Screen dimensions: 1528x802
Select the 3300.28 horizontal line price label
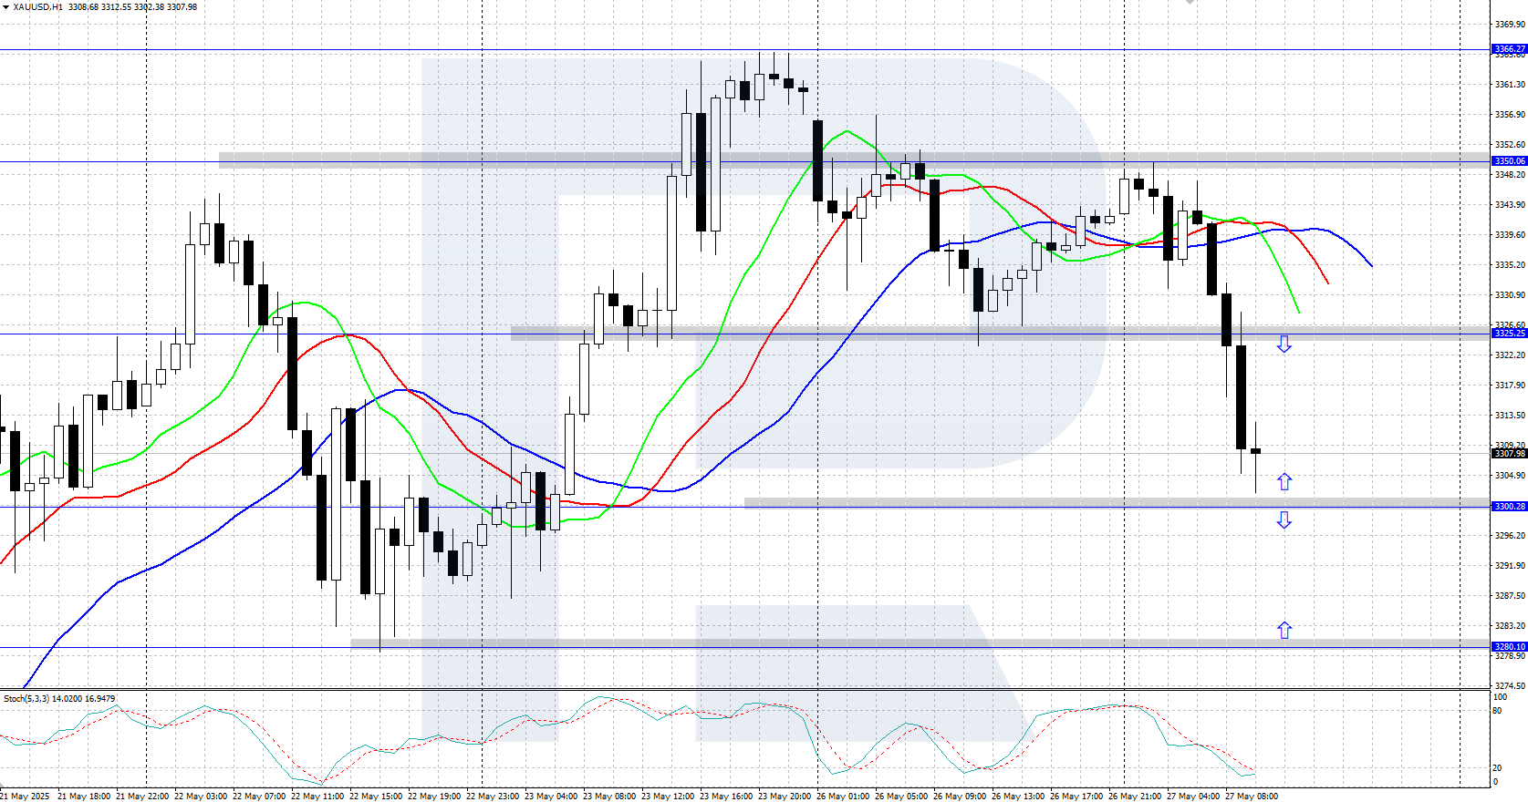pos(1509,507)
